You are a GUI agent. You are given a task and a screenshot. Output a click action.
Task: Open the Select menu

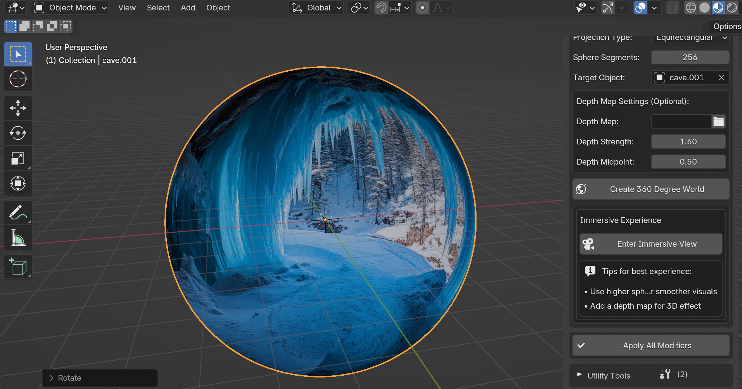[x=158, y=8]
